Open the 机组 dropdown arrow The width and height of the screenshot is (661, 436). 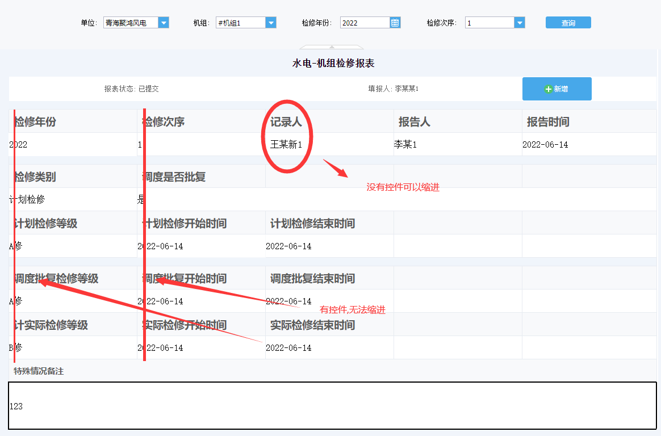(x=271, y=23)
